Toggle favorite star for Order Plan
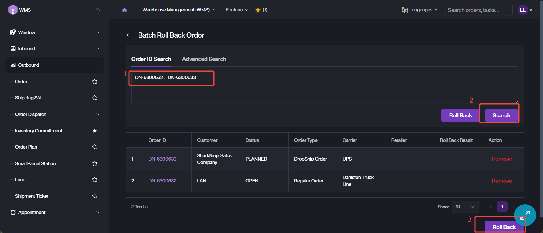Viewport: 543px width, 233px height. pos(95,147)
